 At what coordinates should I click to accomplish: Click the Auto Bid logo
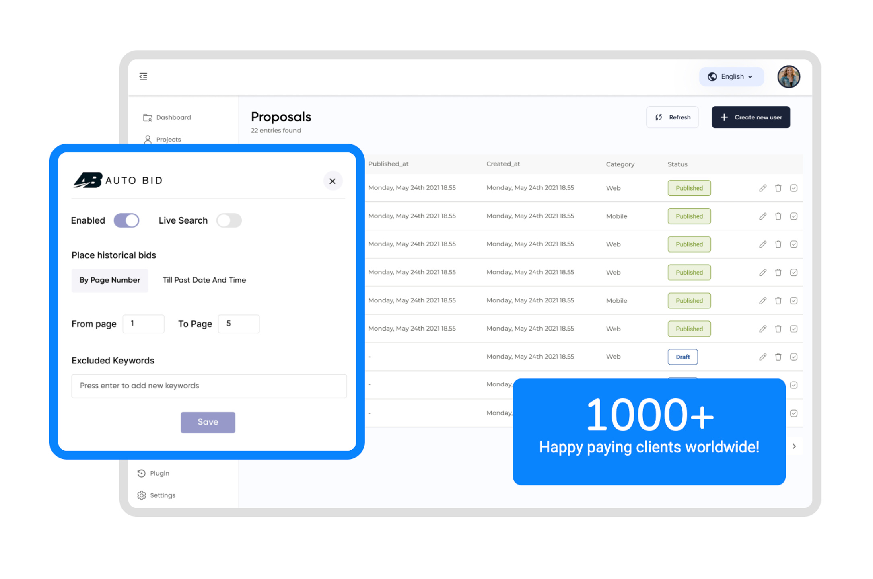[118, 180]
